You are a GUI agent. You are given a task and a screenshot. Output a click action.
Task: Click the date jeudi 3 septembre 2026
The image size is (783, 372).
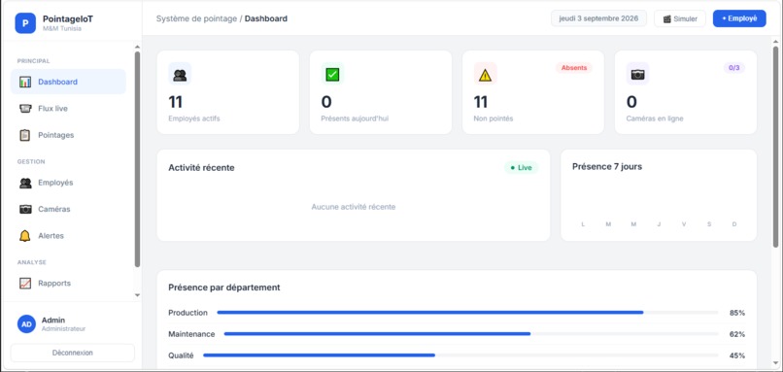click(x=598, y=19)
